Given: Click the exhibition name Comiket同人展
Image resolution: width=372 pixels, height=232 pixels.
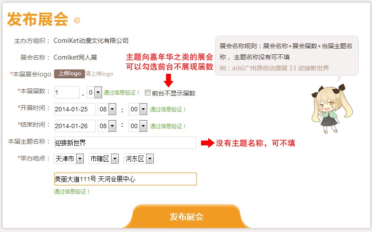Looking at the screenshot, I should [75, 57].
